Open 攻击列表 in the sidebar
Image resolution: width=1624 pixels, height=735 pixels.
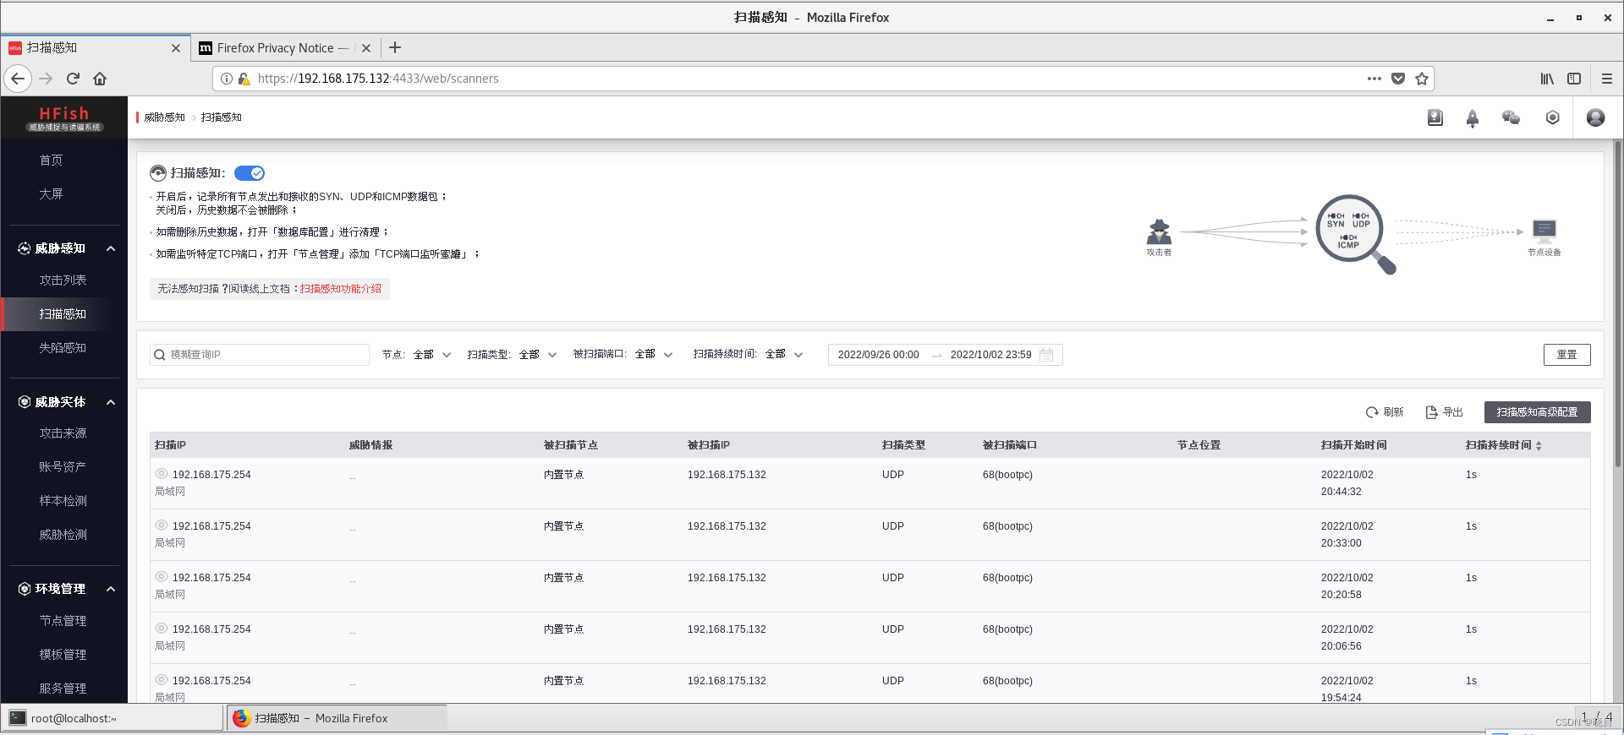(x=63, y=280)
